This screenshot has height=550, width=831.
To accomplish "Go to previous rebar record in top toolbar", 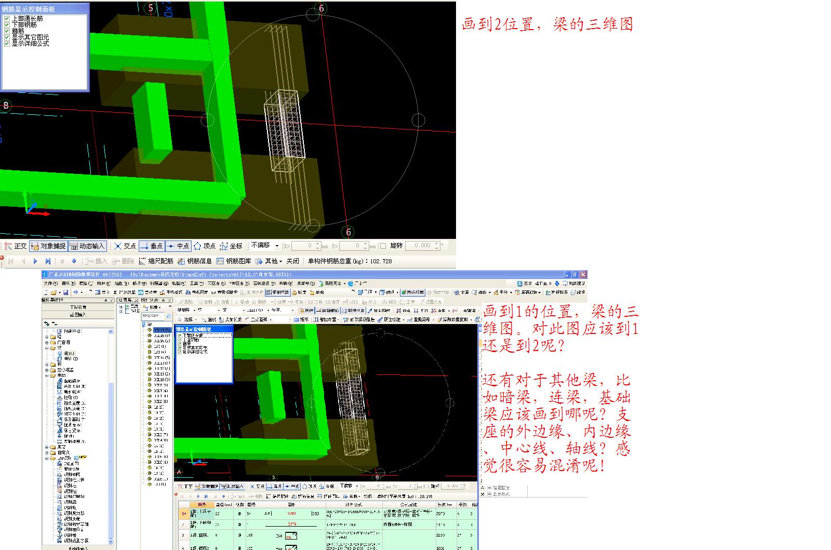I will click(23, 261).
